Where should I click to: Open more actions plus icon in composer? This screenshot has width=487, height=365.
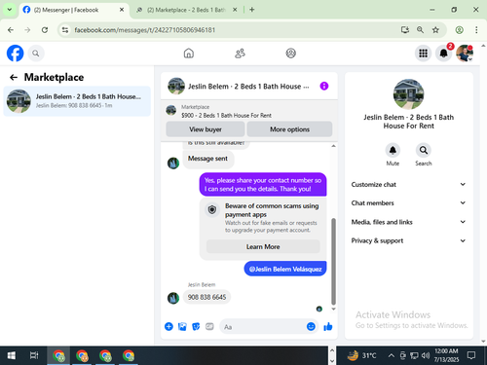point(169,326)
